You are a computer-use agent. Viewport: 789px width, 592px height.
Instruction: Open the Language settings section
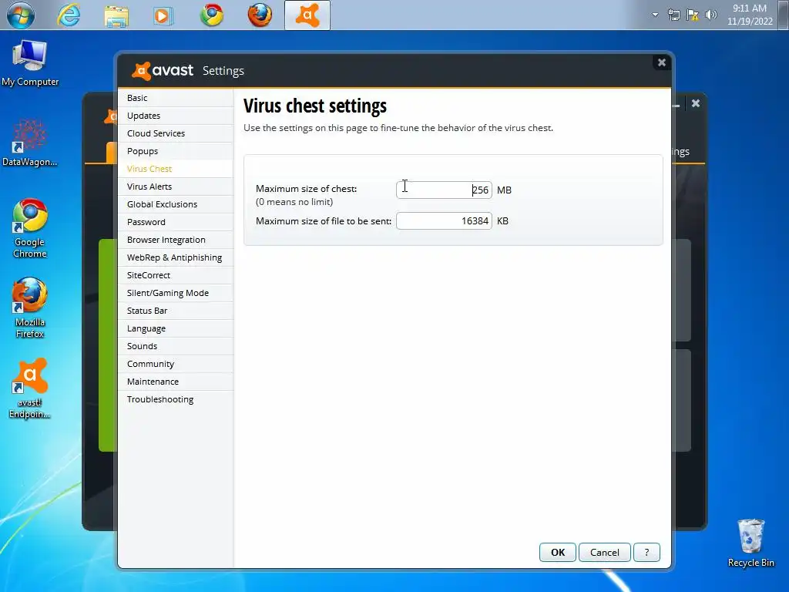175,328
